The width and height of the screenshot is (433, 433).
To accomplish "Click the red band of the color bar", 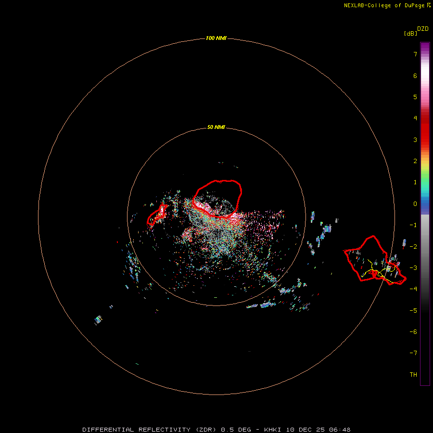I will 425,130.
